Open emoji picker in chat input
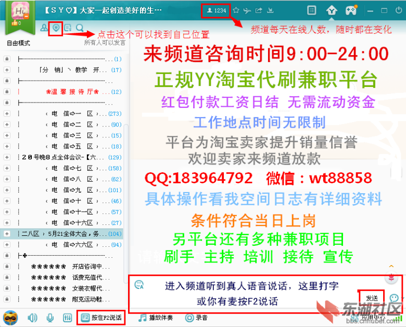The width and height of the screenshot is (406, 327). click(x=139, y=285)
